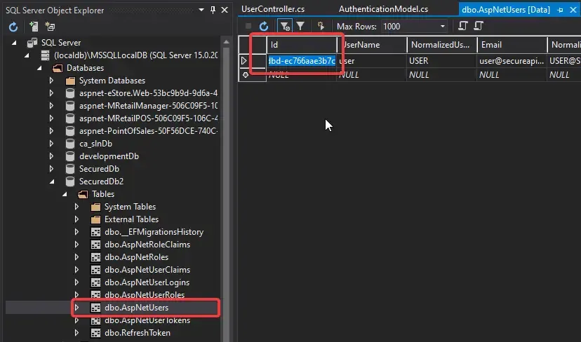
Task: Select the System Databases folder icon
Action: pyautogui.click(x=70, y=81)
